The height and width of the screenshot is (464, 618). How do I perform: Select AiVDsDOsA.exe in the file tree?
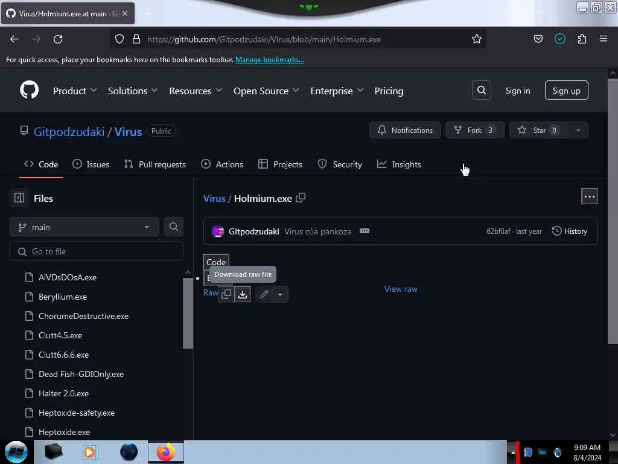pos(68,277)
